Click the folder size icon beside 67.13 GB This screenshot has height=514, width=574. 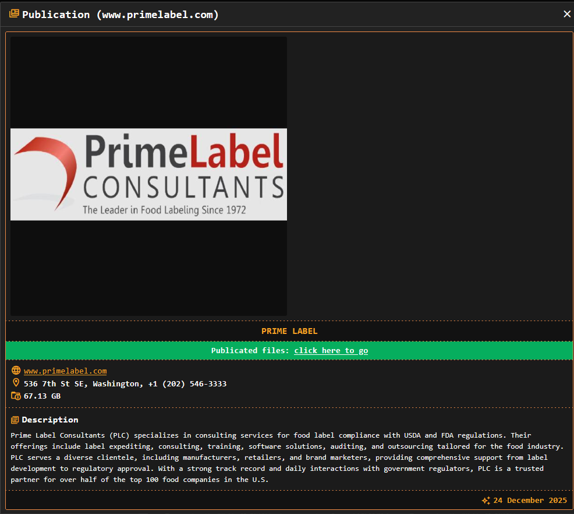(x=16, y=396)
